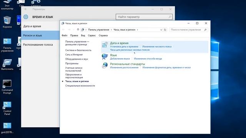Expand chevron after Панель управления breadcrumb

click(x=111, y=30)
